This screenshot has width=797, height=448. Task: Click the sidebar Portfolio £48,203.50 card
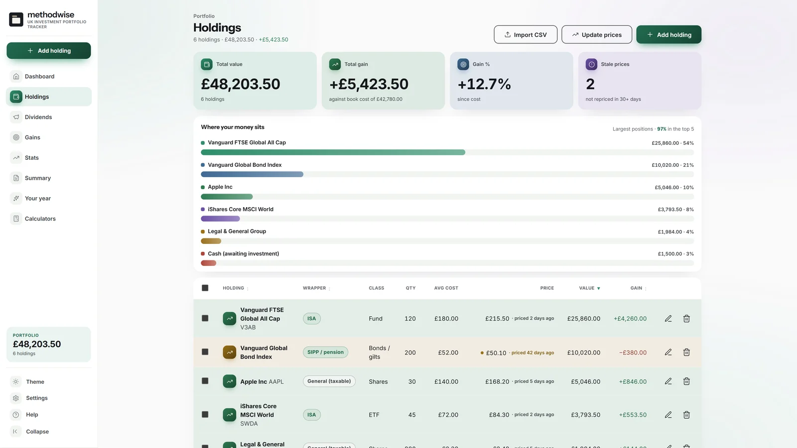click(x=49, y=344)
